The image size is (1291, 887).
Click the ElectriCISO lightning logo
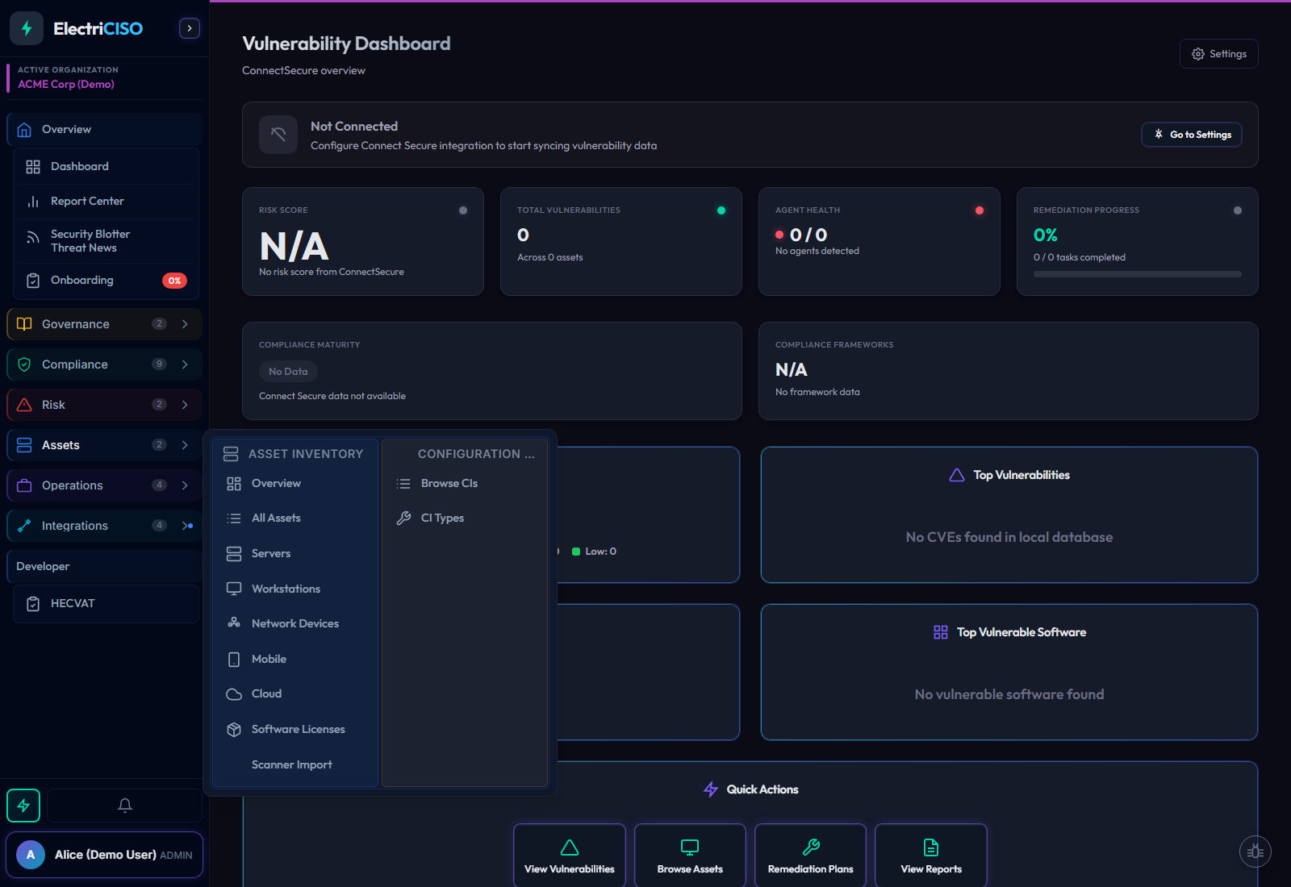(x=26, y=27)
